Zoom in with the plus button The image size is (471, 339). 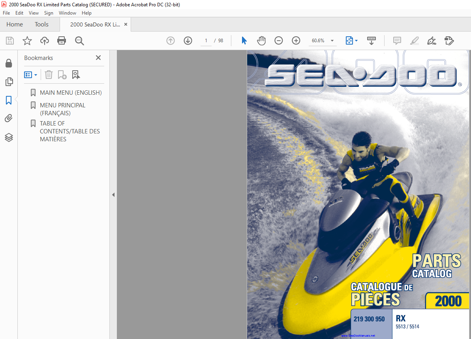pos(296,41)
